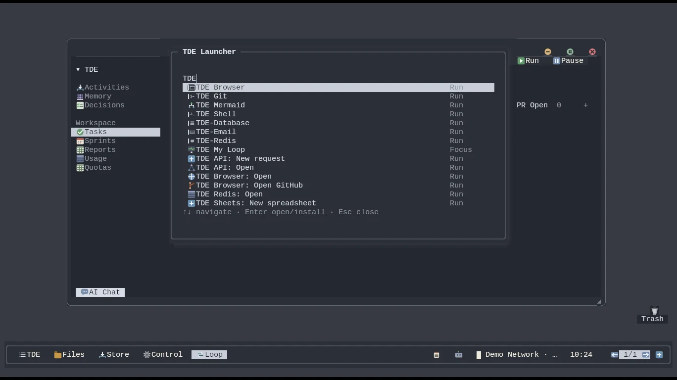
Task: Select TDE API: New request row
Action: click(338, 159)
